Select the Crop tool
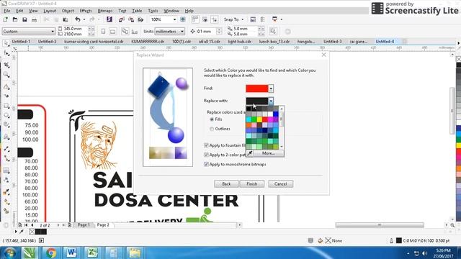Viewport: 461px width, 259px height. click(6, 64)
